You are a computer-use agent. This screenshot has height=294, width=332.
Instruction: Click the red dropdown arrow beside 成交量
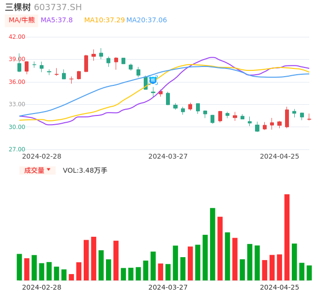48,170
